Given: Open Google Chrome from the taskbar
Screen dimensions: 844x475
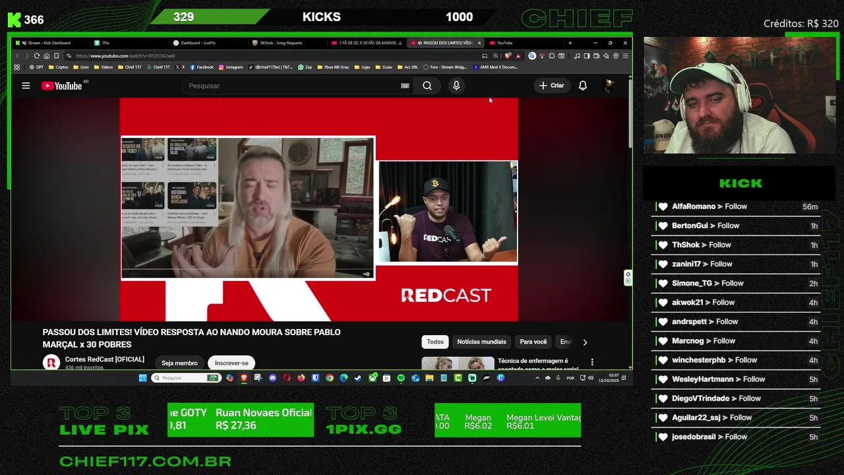Looking at the screenshot, I should [x=330, y=378].
